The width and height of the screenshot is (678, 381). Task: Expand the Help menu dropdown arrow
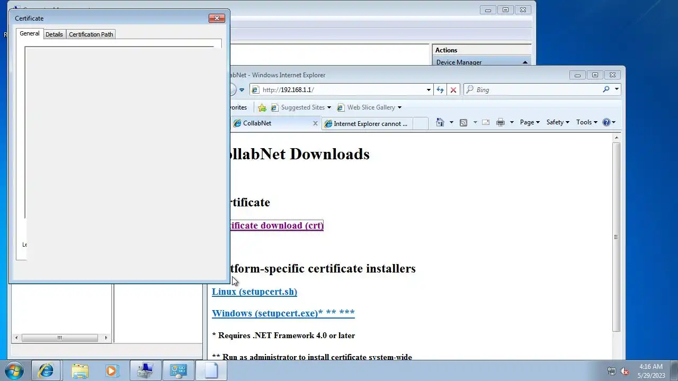[613, 122]
